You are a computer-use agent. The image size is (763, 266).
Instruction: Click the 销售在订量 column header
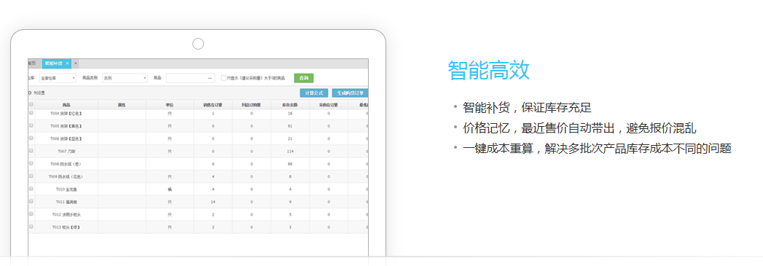[x=213, y=104]
